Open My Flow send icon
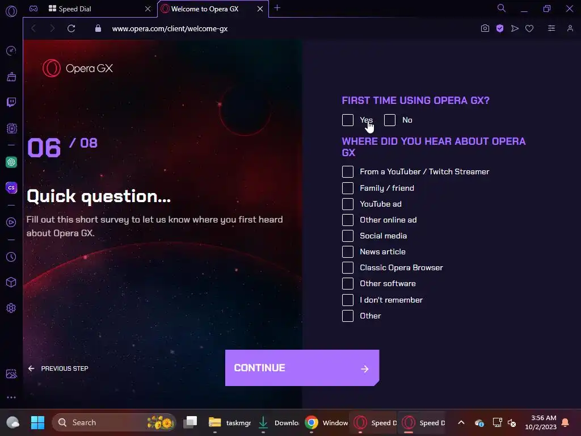 tap(515, 28)
